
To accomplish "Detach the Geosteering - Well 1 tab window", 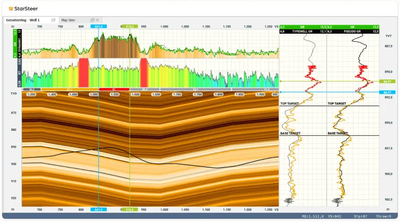I will (53, 20).
